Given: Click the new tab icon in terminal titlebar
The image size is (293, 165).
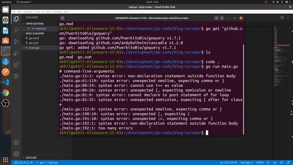Looking at the screenshot, I should click(x=62, y=18).
